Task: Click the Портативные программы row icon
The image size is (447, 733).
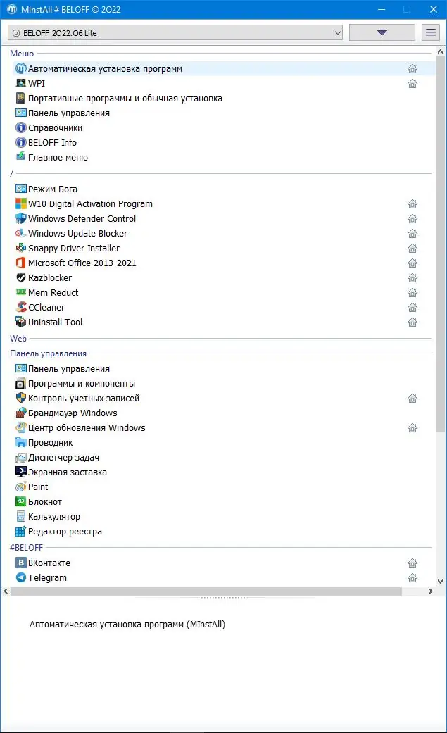Action: pos(20,98)
